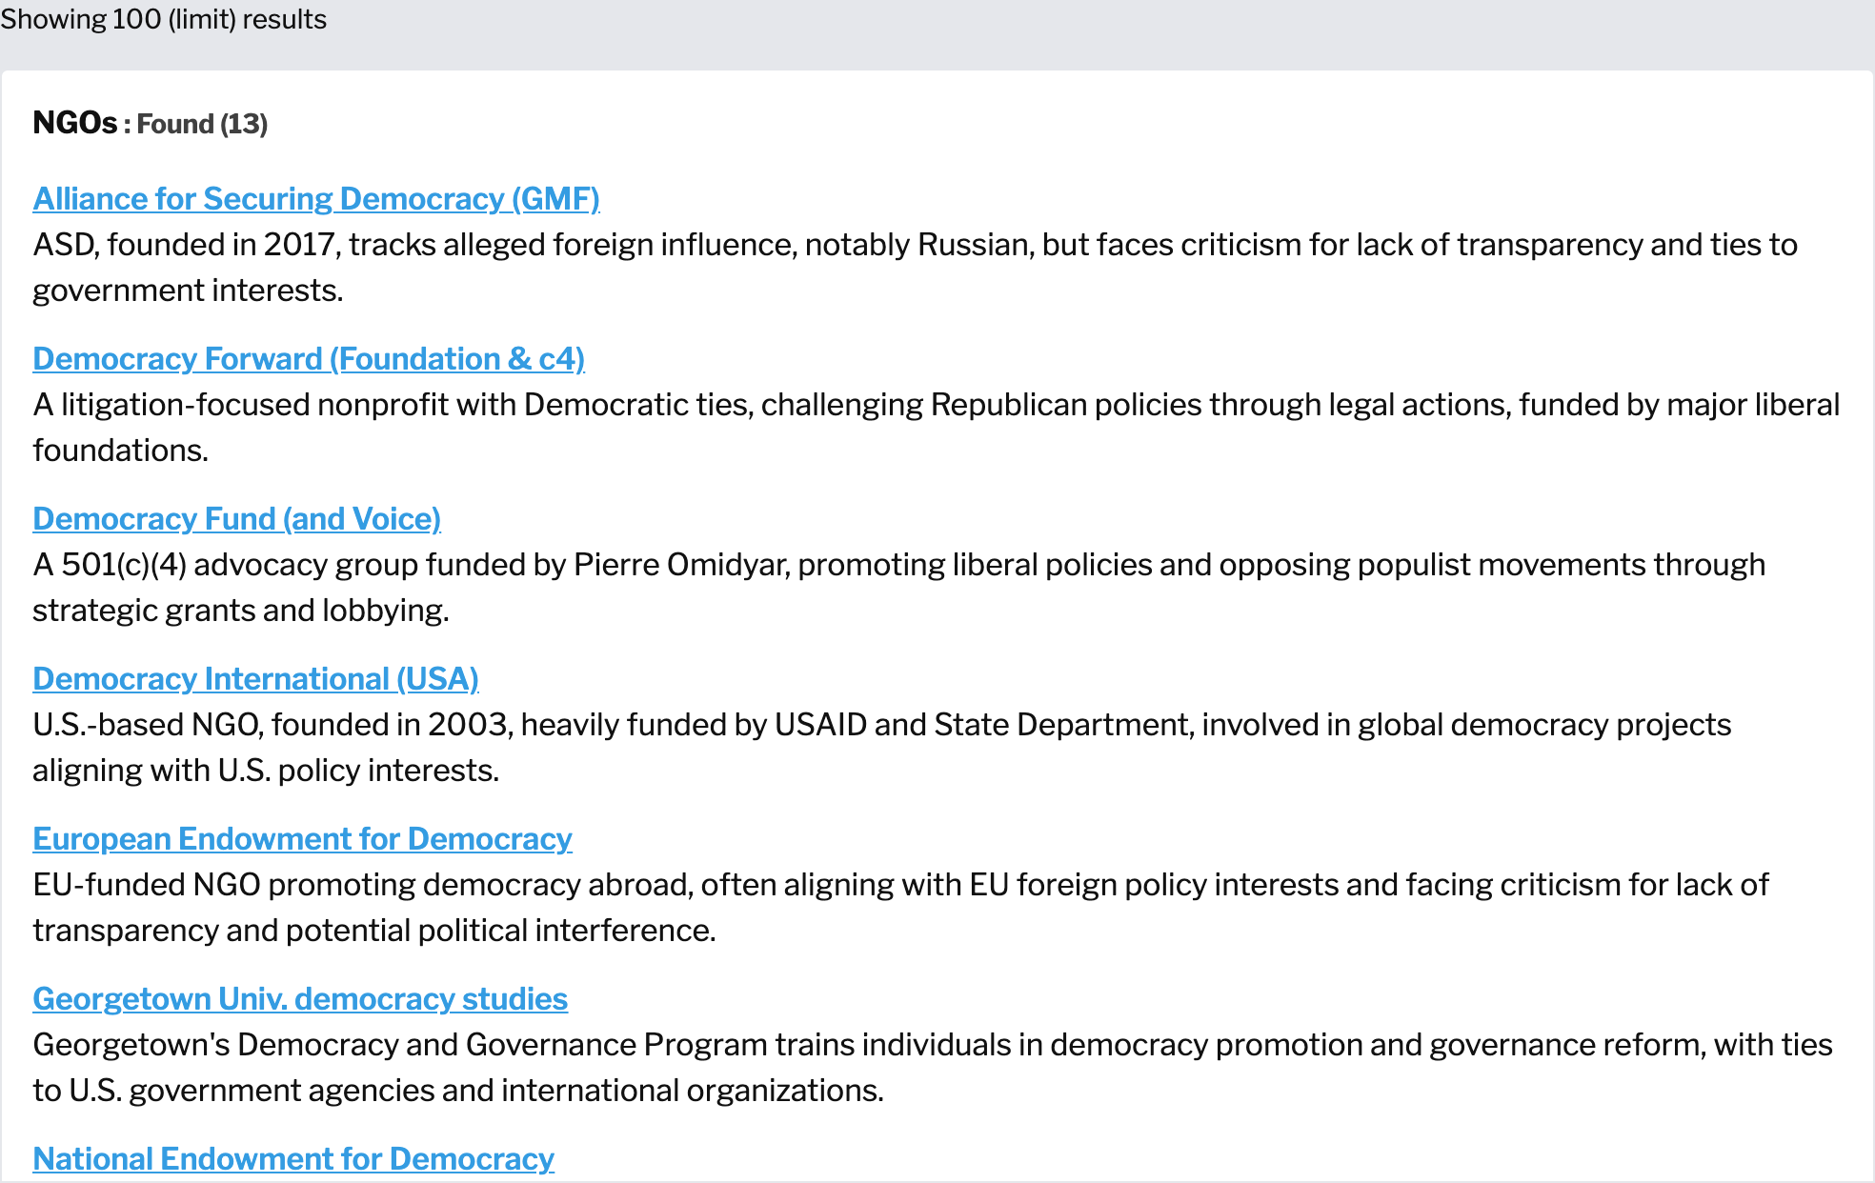Click the word 'foundations.' ending Democracy Forward description
The height and width of the screenshot is (1183, 1875).
120,451
